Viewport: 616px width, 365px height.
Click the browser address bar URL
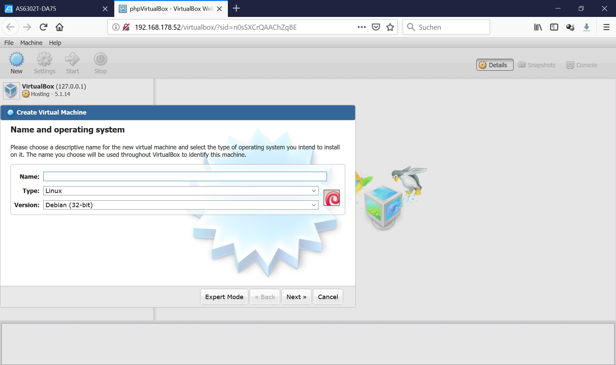[x=216, y=27]
